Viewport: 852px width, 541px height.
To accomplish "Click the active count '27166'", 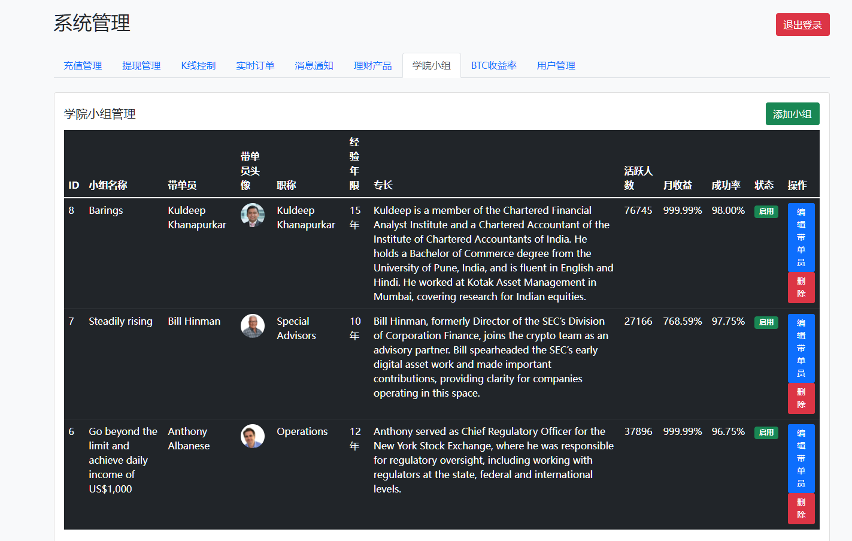I will pos(638,321).
